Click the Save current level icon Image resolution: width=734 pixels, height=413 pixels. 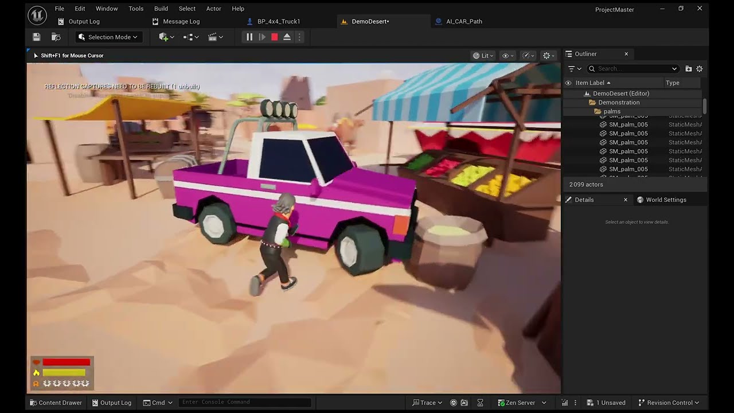click(37, 37)
